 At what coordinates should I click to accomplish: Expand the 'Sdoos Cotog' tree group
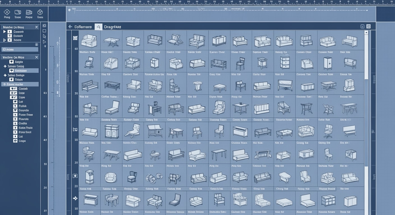tap(5, 66)
